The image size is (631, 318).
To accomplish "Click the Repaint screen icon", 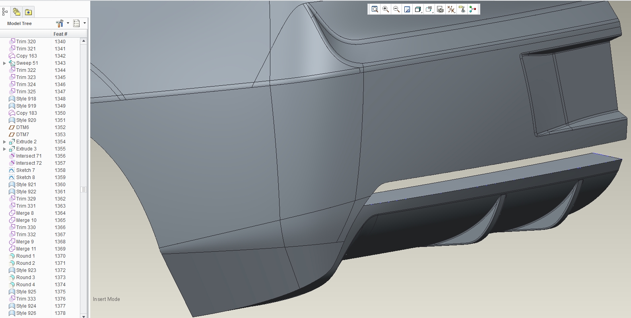I will 407,9.
